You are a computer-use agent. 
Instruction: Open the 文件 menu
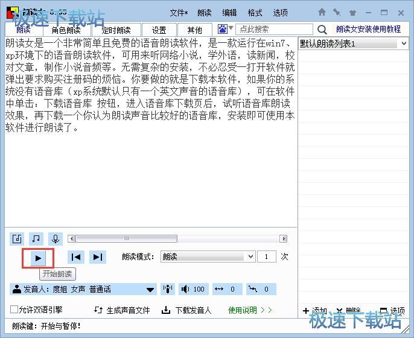(179, 13)
